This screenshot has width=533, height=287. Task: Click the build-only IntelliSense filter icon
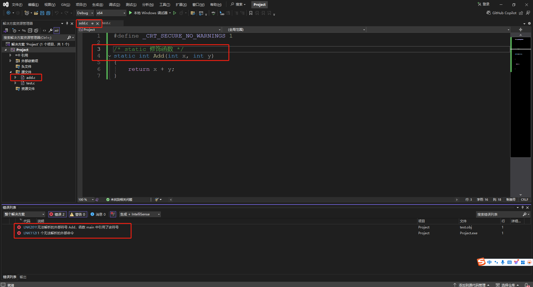[113, 214]
